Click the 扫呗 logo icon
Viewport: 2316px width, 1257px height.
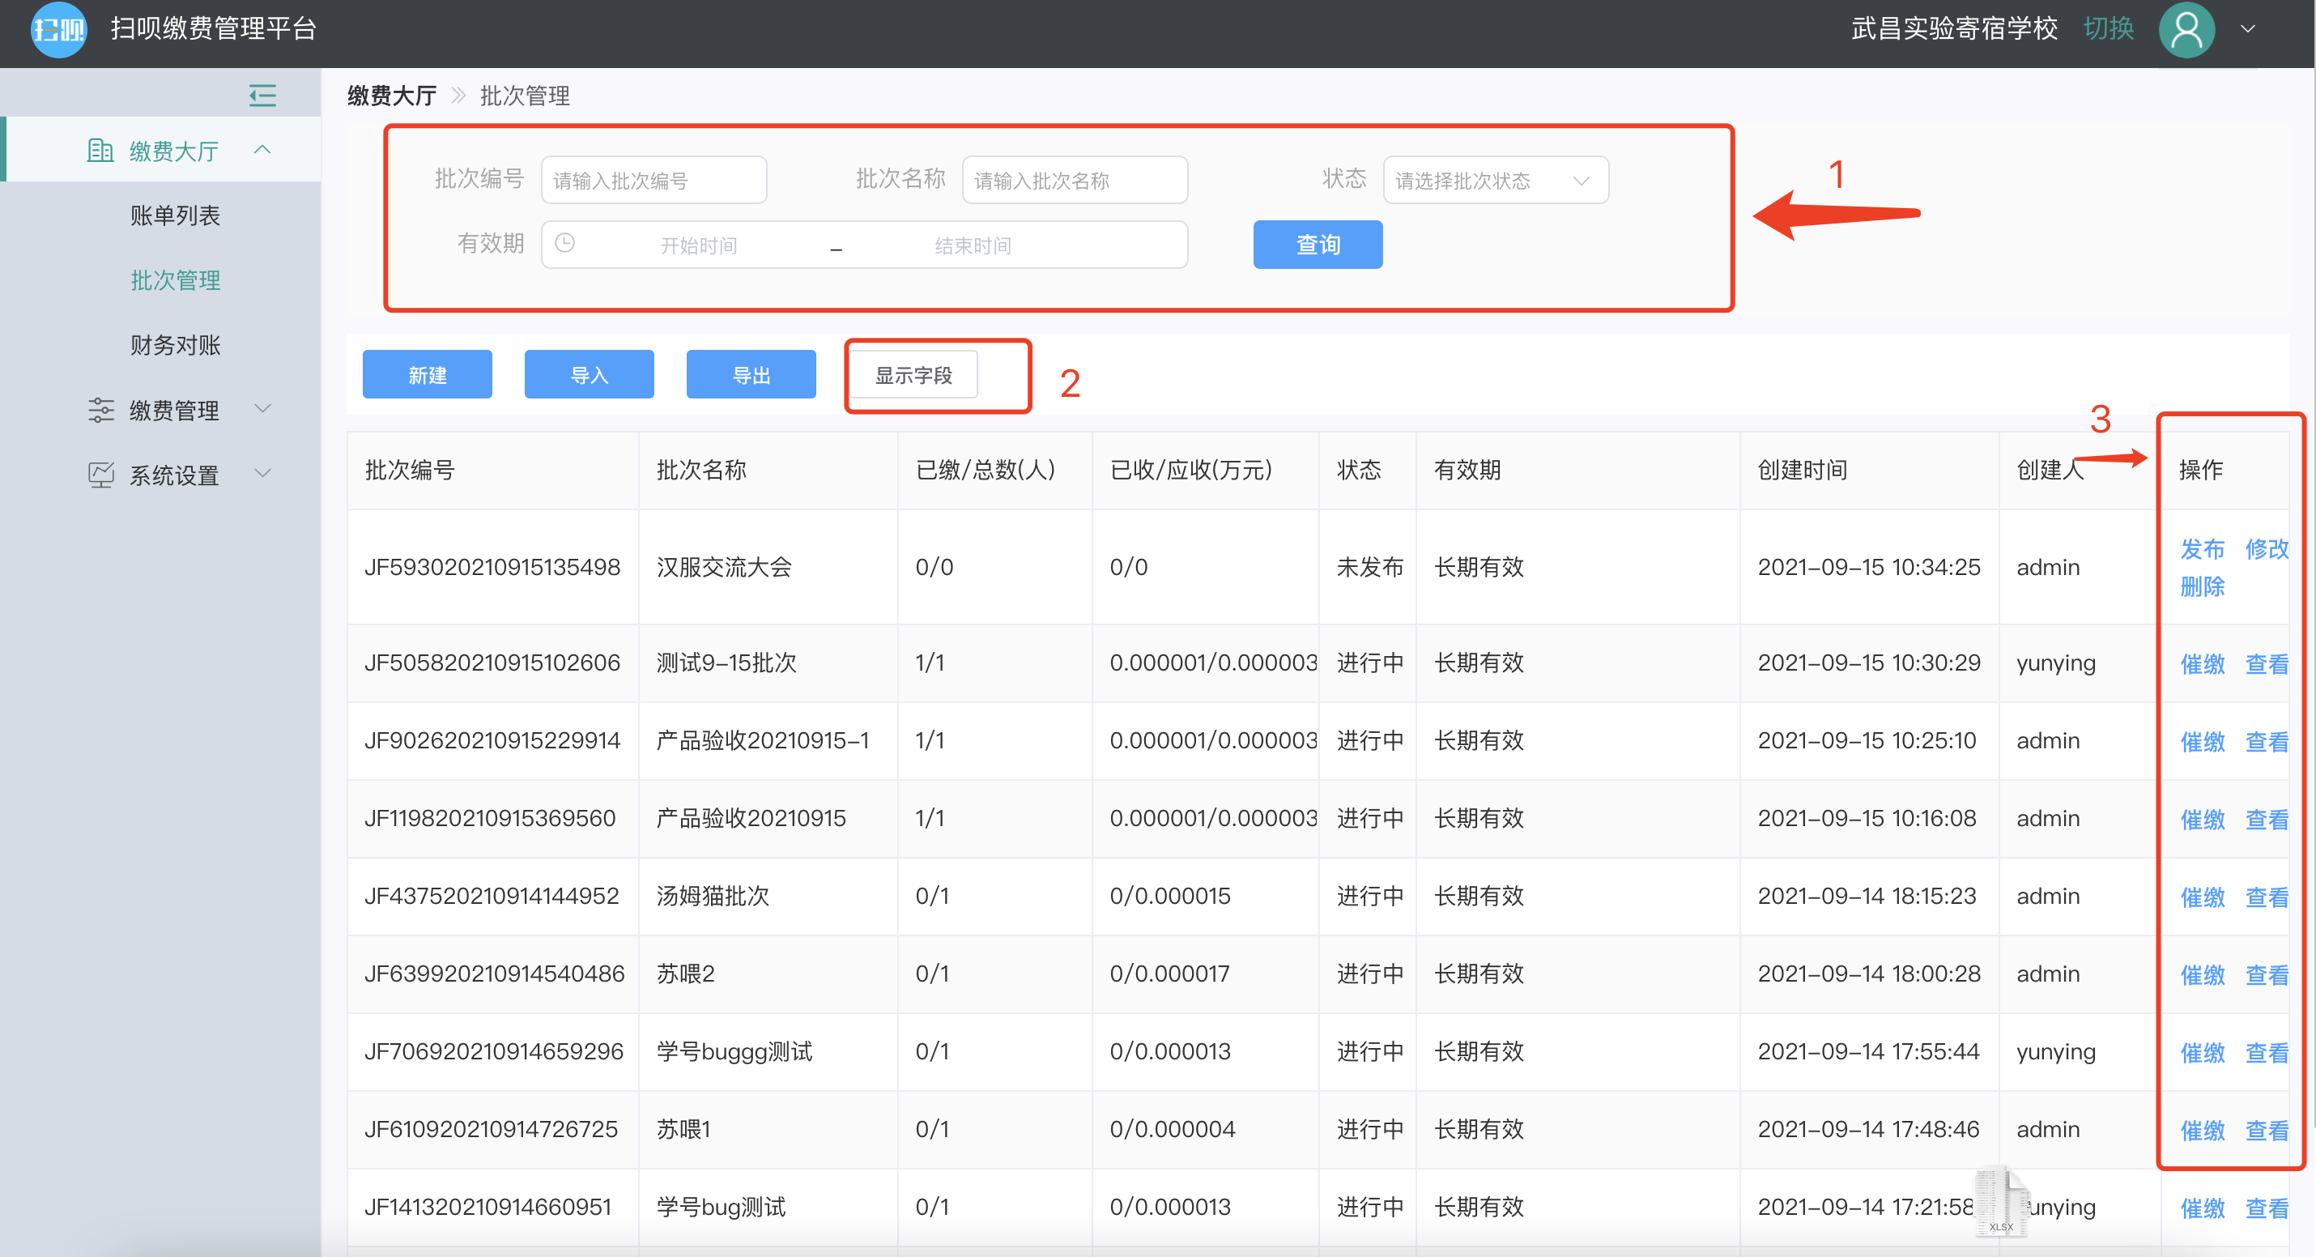pyautogui.click(x=58, y=30)
